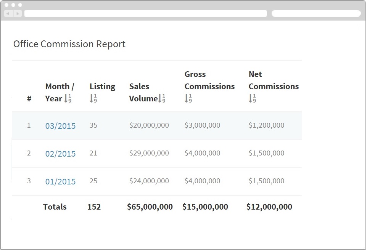Image resolution: width=367 pixels, height=250 pixels.
Task: Click the Office Commission Report title
Action: [69, 44]
